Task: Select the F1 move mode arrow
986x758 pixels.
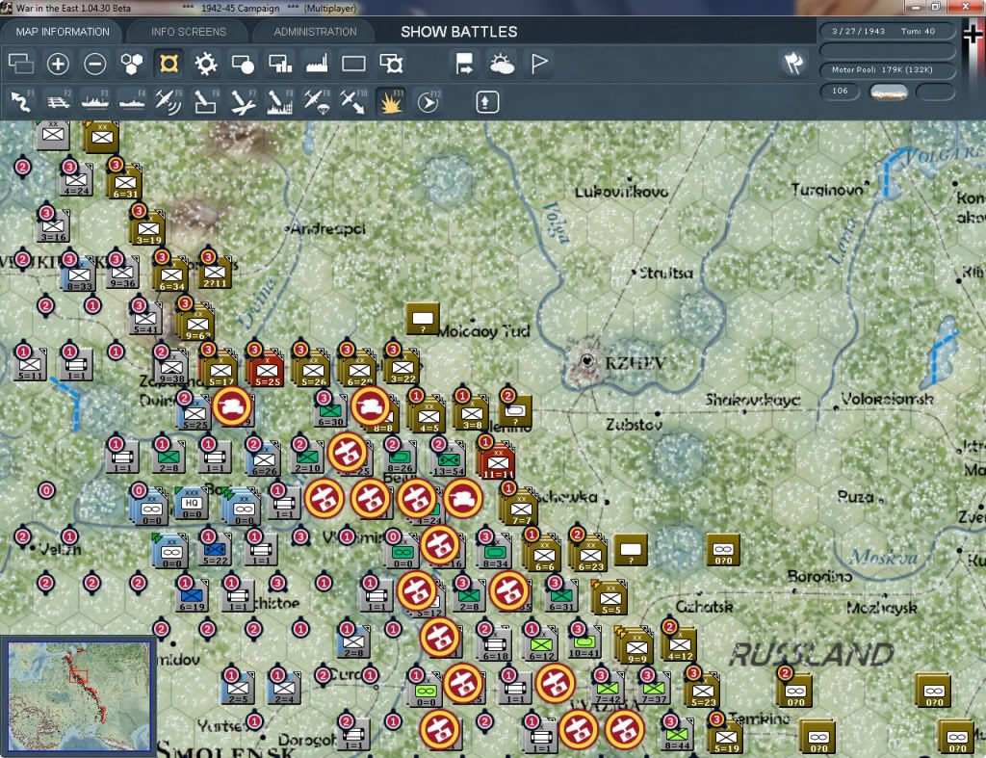Action: click(21, 102)
